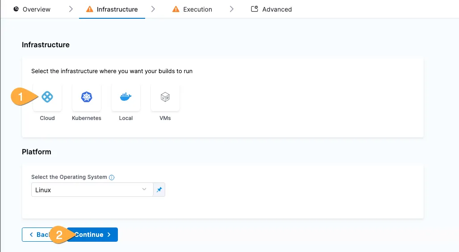The width and height of the screenshot is (459, 252).
Task: Click the chevron after the Overview tab
Action: click(x=71, y=9)
